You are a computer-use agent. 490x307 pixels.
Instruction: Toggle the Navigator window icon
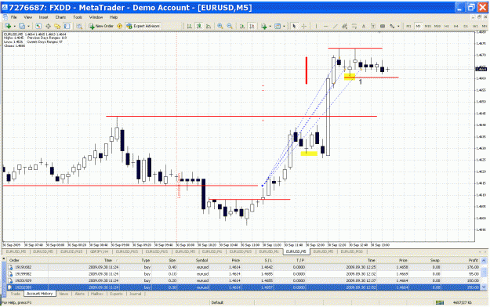coord(57,26)
